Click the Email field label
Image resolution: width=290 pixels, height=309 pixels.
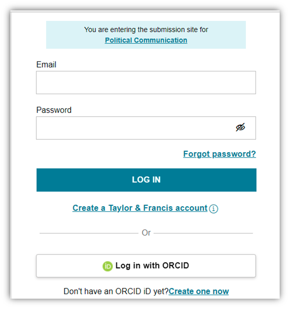point(46,65)
